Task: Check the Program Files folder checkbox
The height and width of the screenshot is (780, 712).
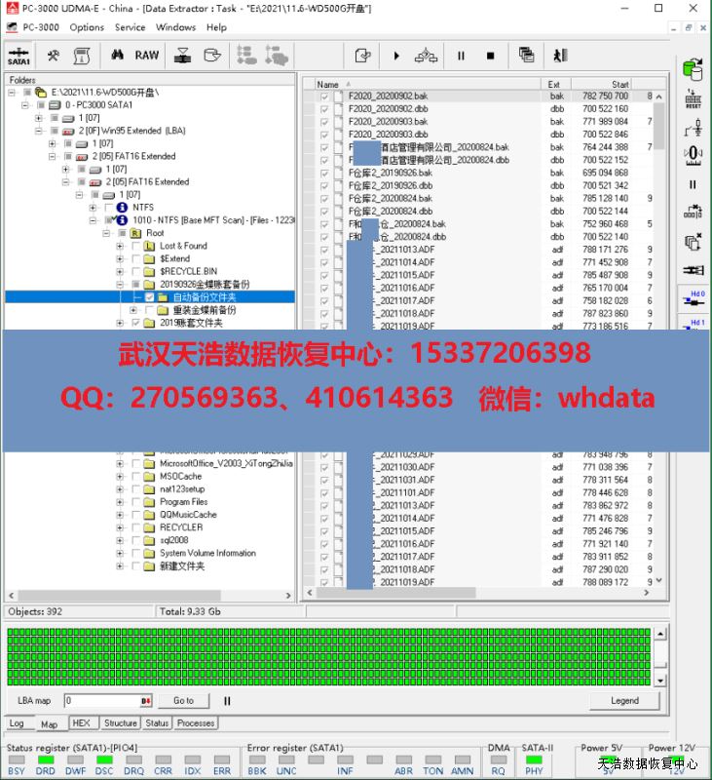Action: click(x=135, y=502)
